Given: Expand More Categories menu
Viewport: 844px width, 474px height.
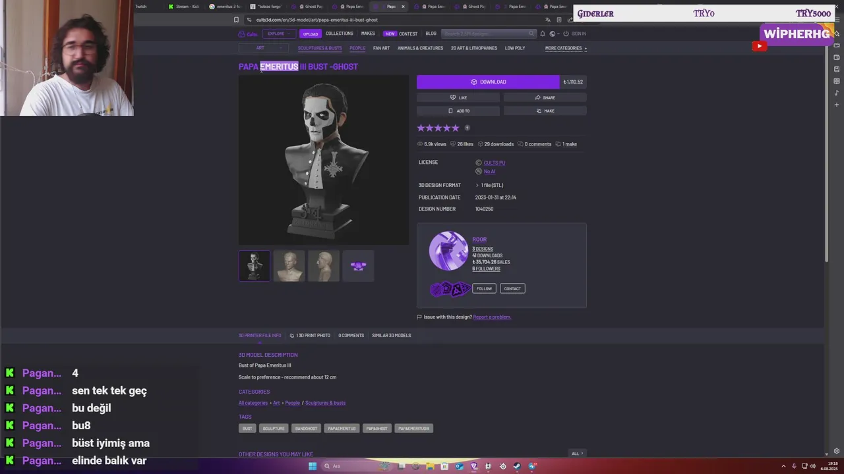Looking at the screenshot, I should click(566, 48).
